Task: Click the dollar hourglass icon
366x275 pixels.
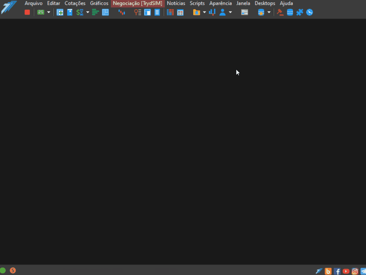Action: (80, 12)
